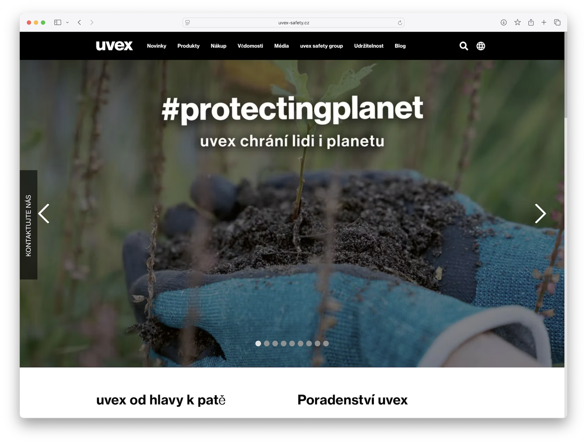Bookmark page with the star icon
Viewport: 587px width, 444px height.
[517, 22]
